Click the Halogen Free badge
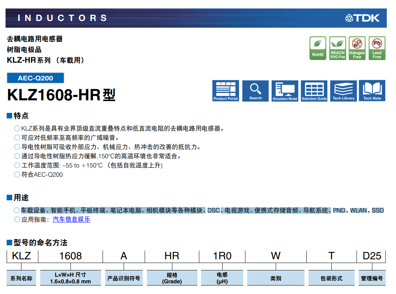 [357, 48]
